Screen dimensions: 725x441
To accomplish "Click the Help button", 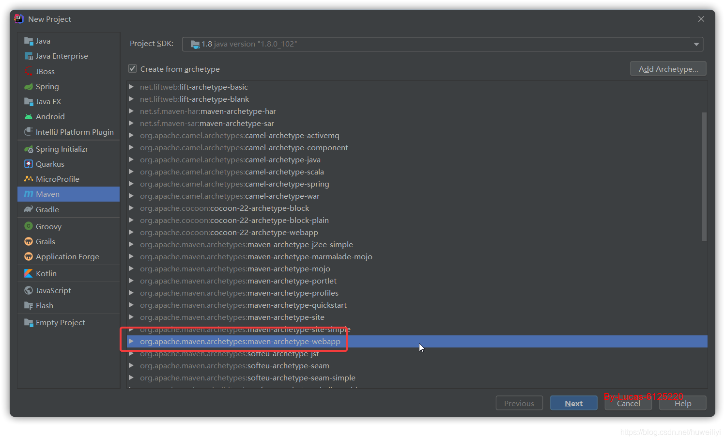I will [x=683, y=403].
